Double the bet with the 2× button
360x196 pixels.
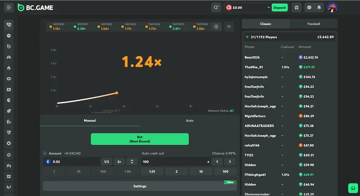(119, 162)
